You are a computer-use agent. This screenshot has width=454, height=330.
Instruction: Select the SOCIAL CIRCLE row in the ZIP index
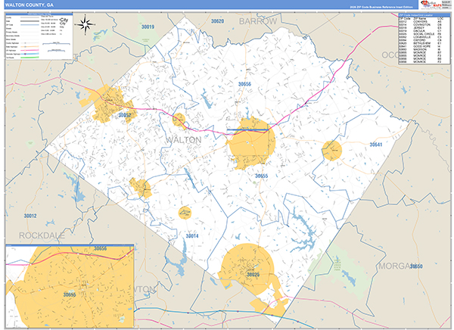[x=424, y=34]
